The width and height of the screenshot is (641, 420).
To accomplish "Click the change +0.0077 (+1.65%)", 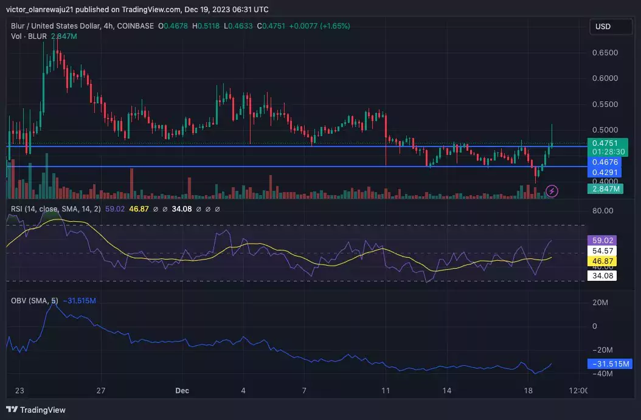I will pyautogui.click(x=320, y=26).
